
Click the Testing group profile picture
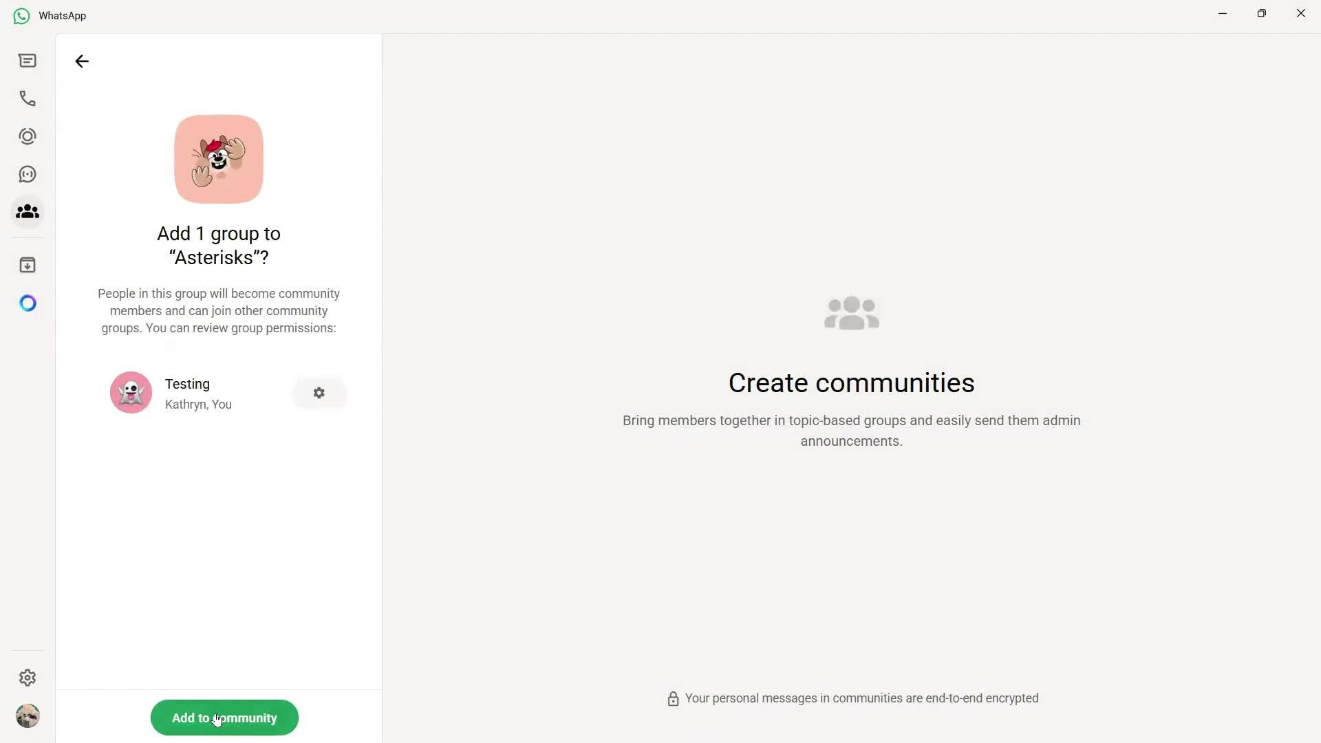pos(131,392)
